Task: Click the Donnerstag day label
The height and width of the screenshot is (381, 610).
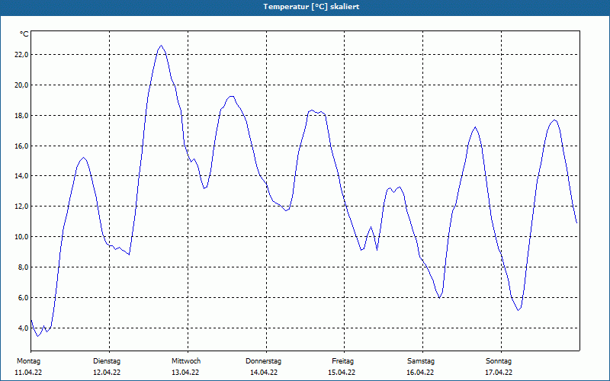Action: (263, 361)
